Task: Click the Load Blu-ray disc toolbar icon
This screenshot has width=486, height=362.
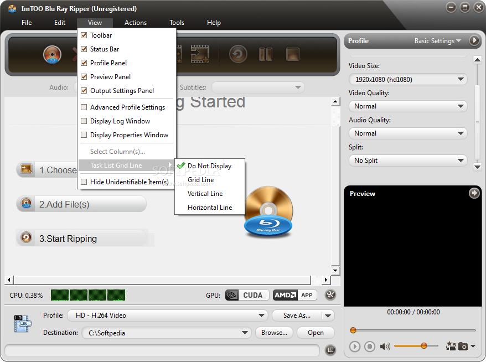Action: click(52, 55)
